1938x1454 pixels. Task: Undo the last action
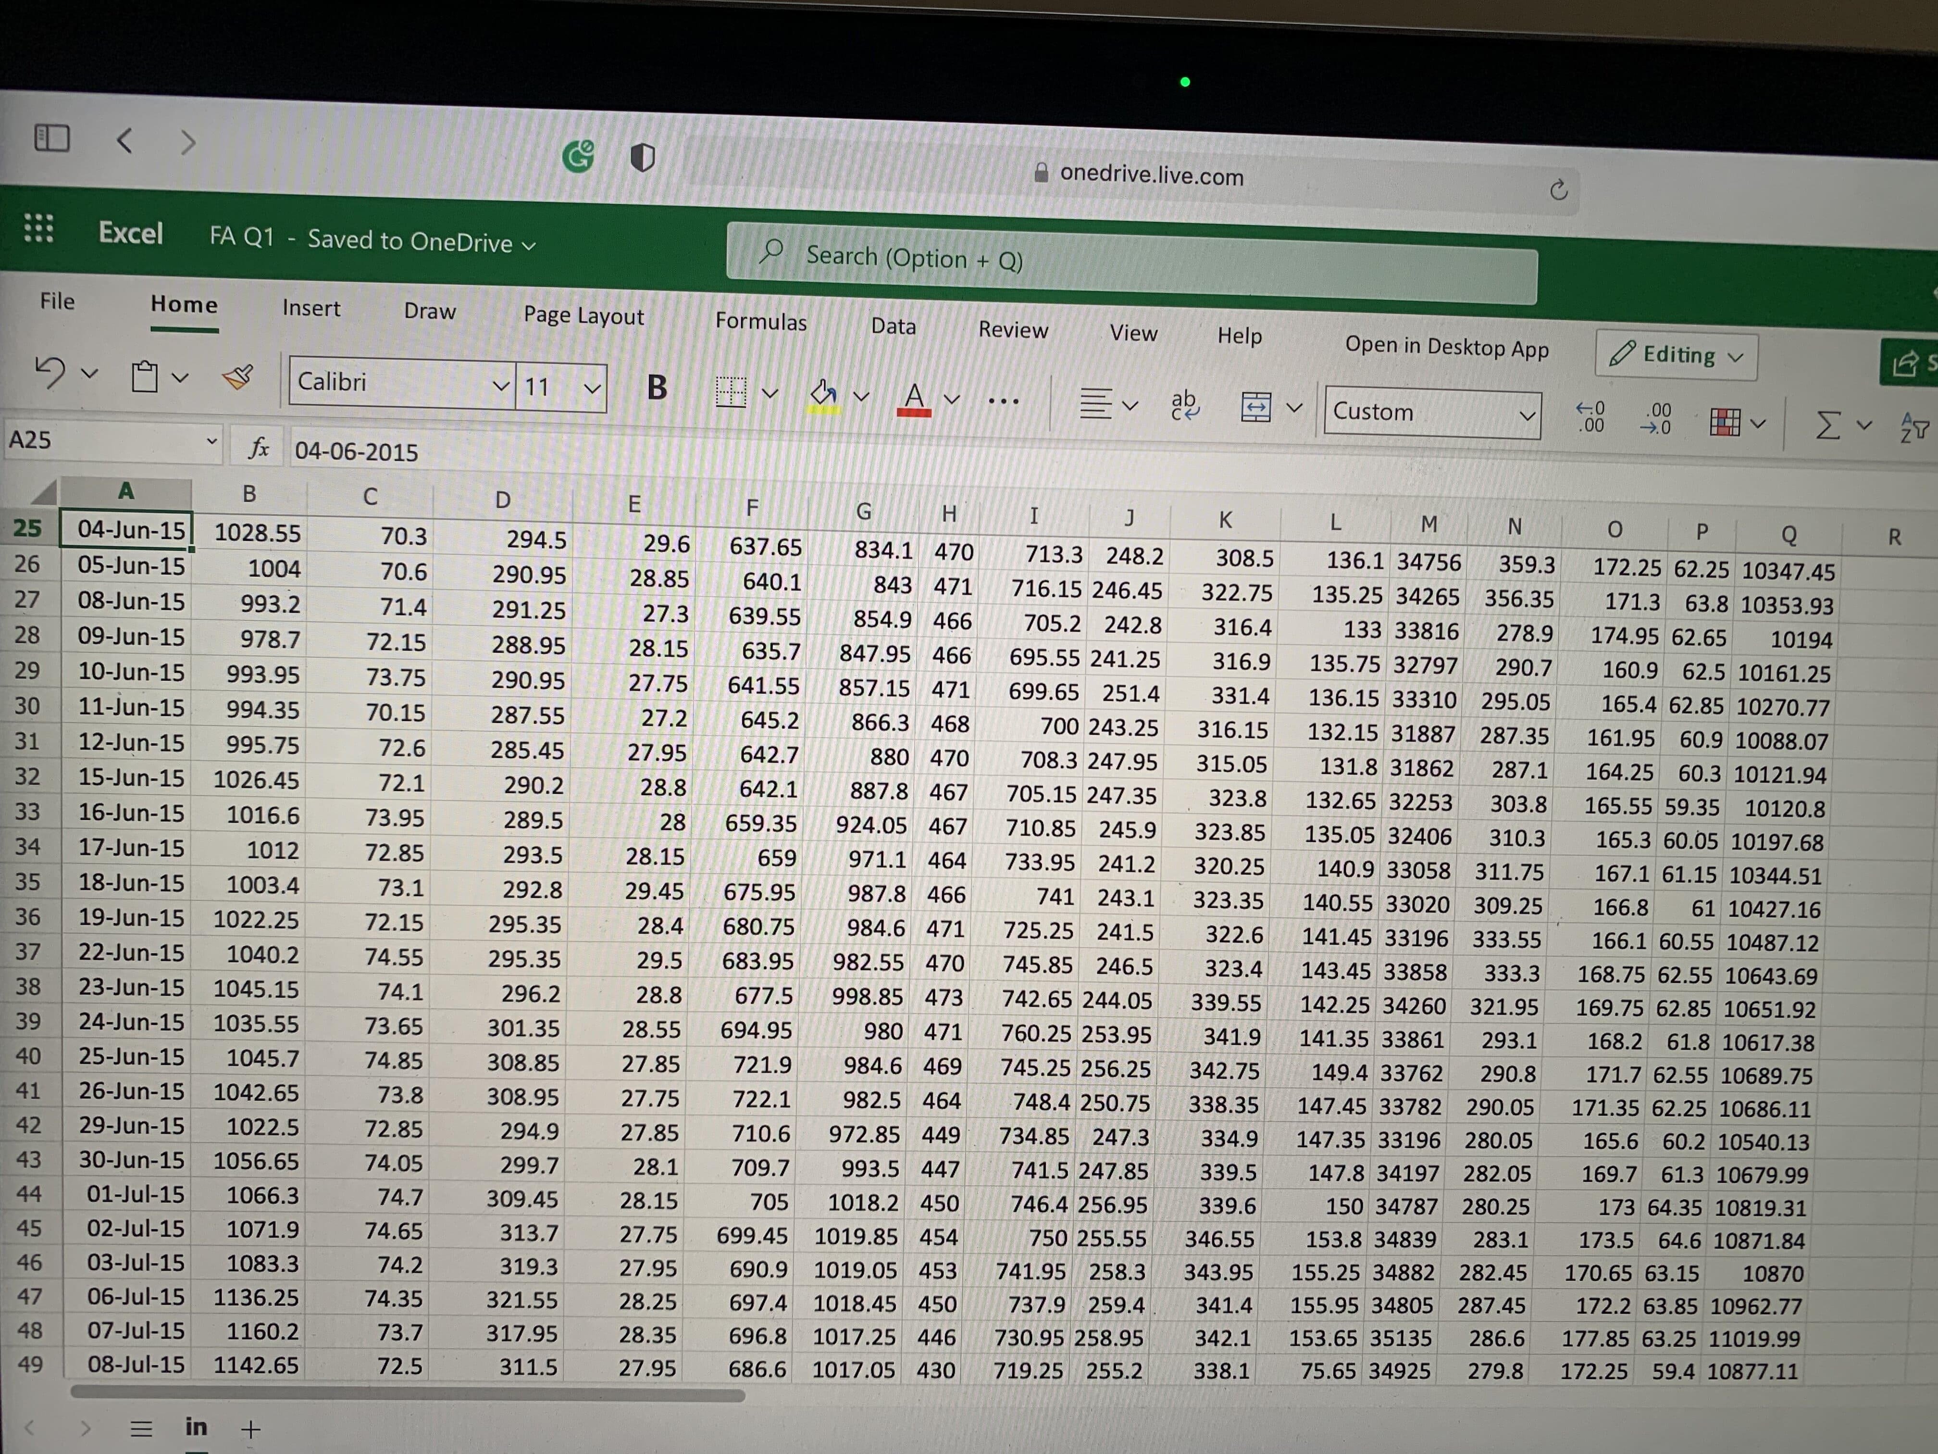pos(50,372)
